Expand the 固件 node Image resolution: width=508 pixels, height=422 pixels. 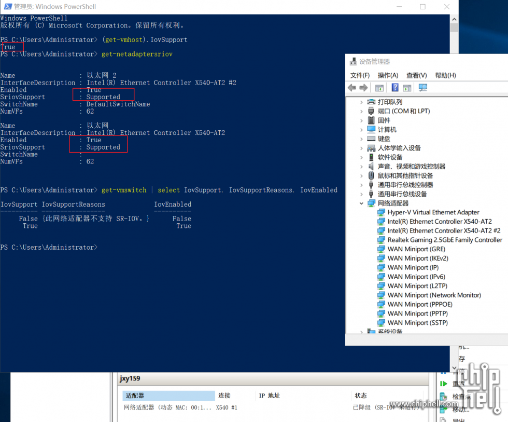pyautogui.click(x=362, y=120)
